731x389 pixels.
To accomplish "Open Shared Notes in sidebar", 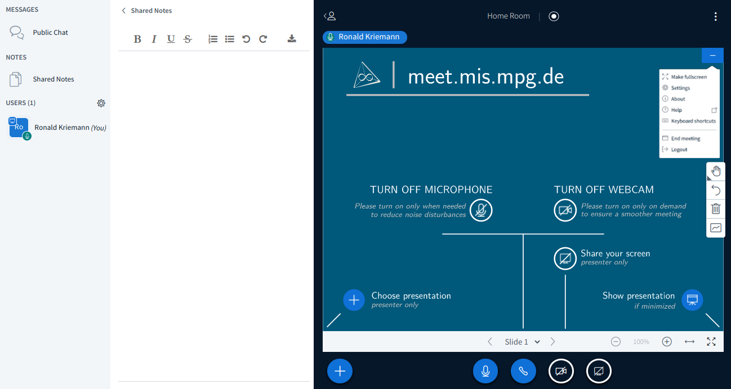I will 55,79.
